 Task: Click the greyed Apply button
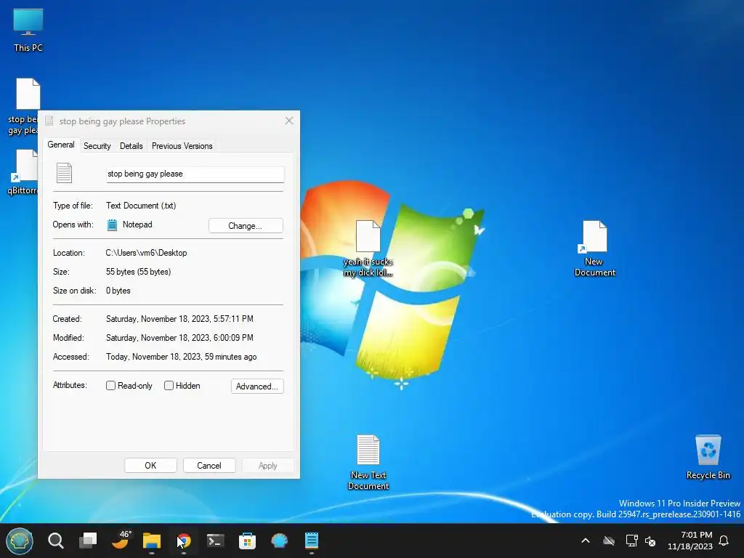coord(267,466)
